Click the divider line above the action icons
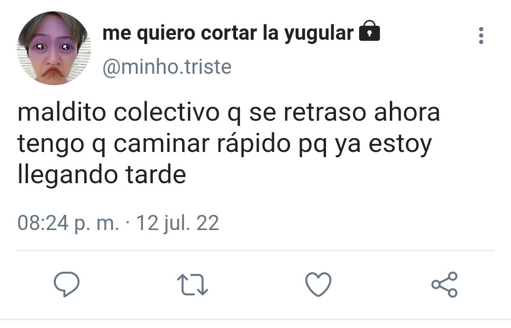 (255, 251)
